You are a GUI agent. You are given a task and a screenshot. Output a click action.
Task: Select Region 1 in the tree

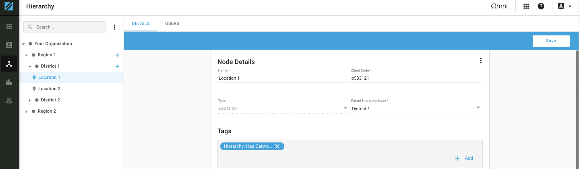47,55
